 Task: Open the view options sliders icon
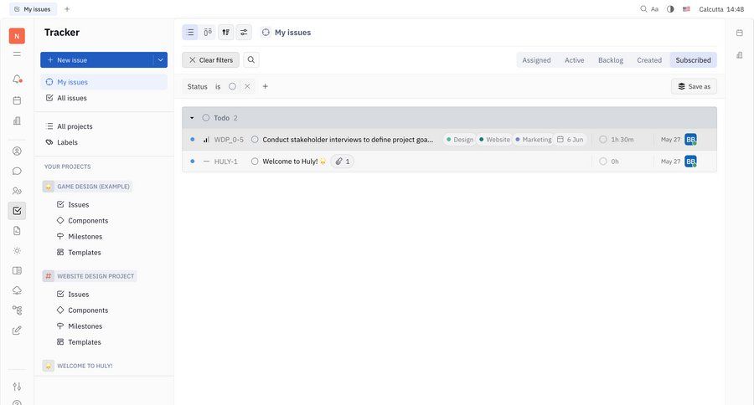(244, 33)
